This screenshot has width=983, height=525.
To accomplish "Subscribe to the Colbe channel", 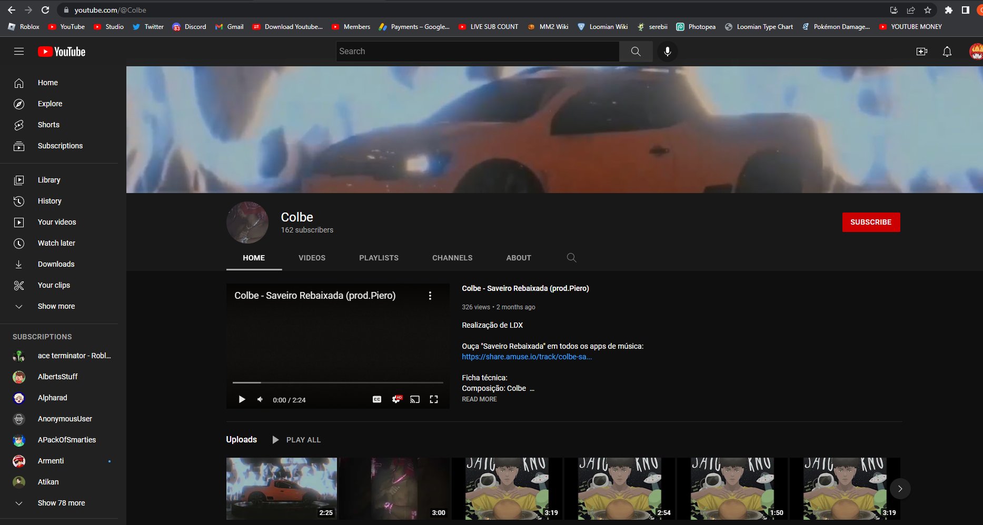I will pos(870,222).
